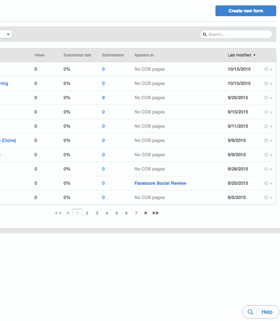The width and height of the screenshot is (280, 321).
Task: Open gear menu for the 8/25/2015 row
Action: click(x=268, y=183)
